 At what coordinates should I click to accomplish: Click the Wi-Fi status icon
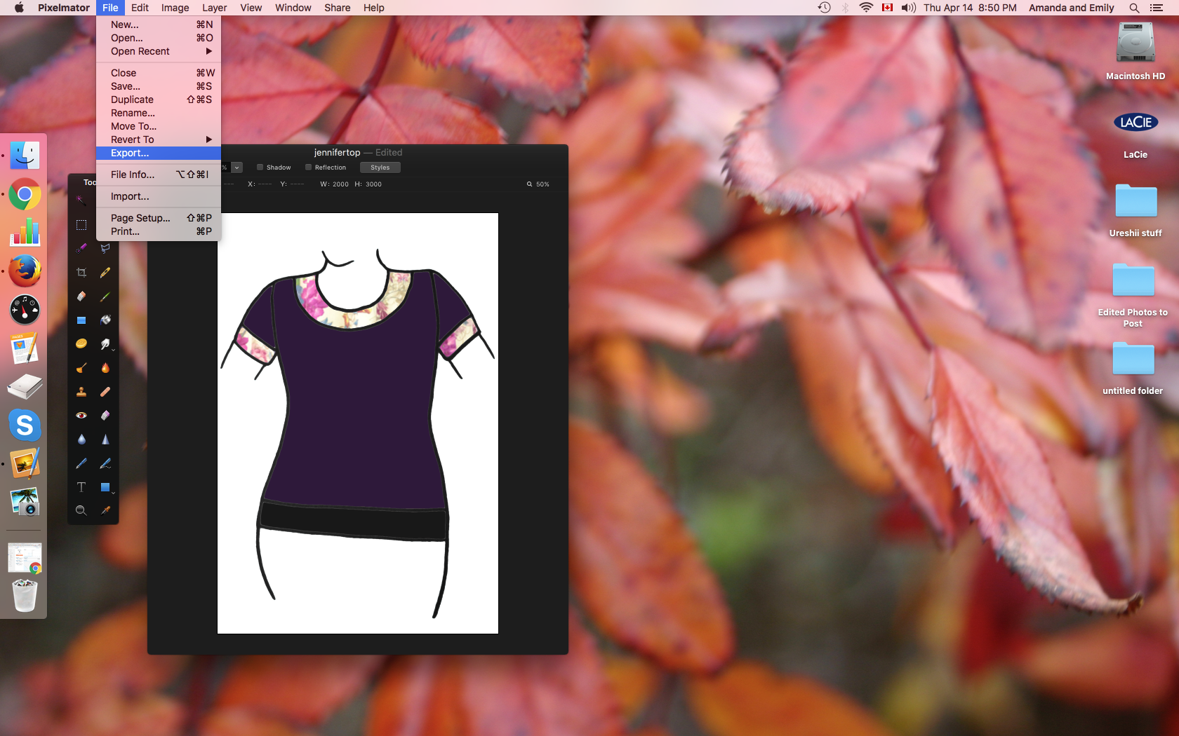pyautogui.click(x=866, y=8)
